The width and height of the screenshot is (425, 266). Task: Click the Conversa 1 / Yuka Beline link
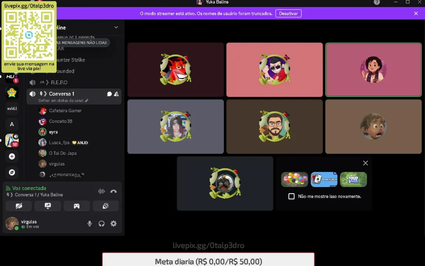pos(39,195)
